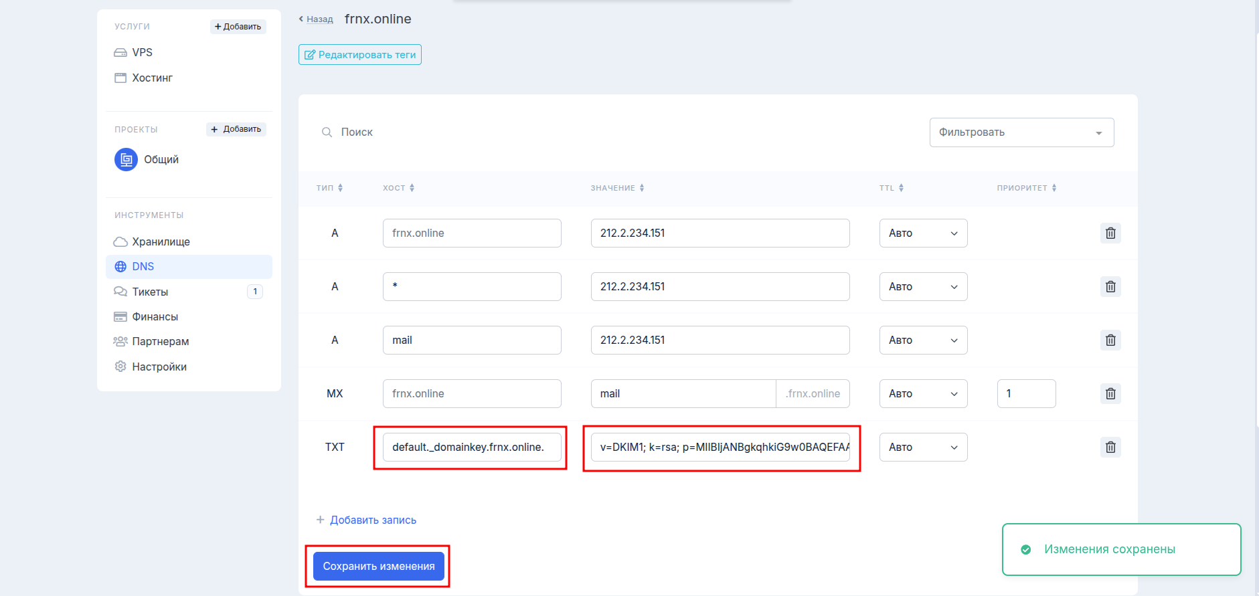Viewport: 1259px width, 596px height.
Task: Click the Добавить запись link
Action: [x=373, y=520]
